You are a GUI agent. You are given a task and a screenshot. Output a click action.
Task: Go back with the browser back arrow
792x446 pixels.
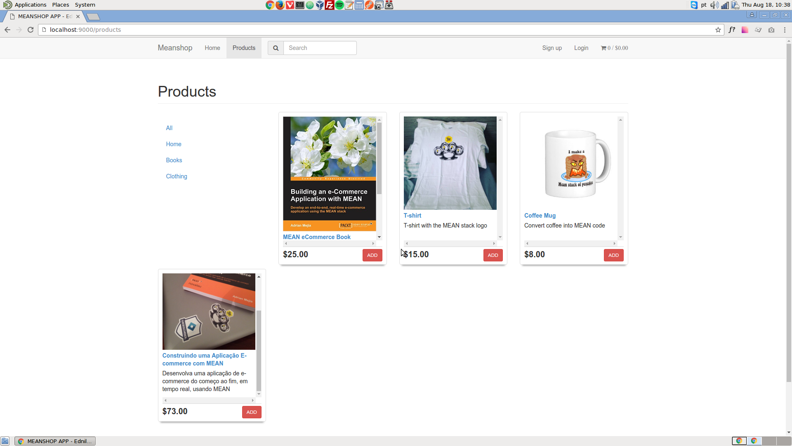tap(7, 30)
